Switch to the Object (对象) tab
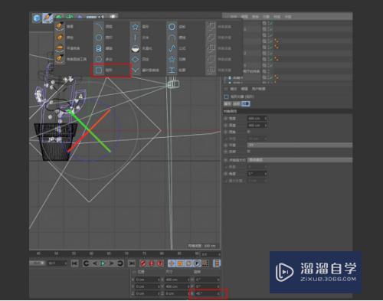 pos(245,103)
